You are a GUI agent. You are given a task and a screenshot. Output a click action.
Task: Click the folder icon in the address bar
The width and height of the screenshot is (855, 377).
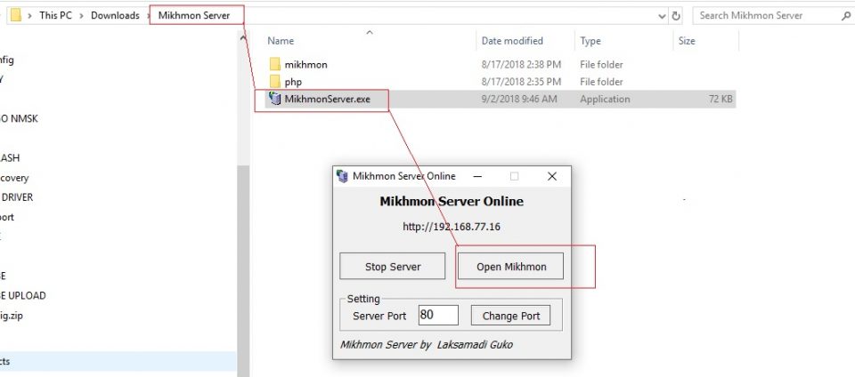pos(16,15)
